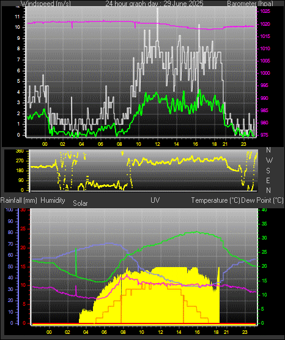
Task: Select the Temperature (°C) label
Action: point(215,200)
